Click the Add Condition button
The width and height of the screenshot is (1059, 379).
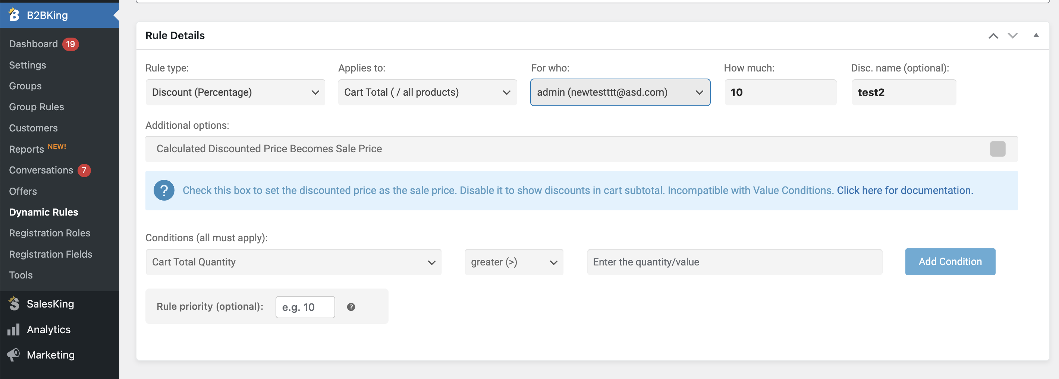tap(950, 262)
